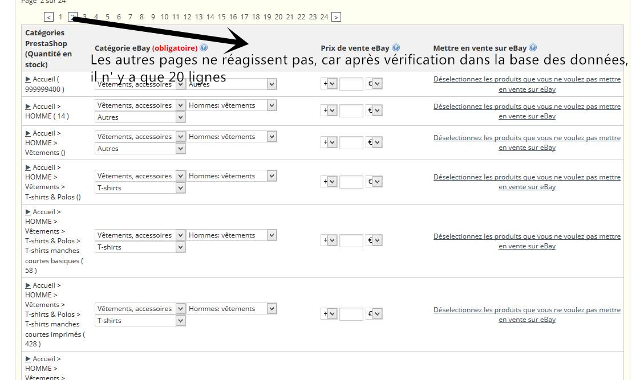Expand the T-shirts & Polos () category row
This screenshot has height=380, width=644.
[x=28, y=167]
